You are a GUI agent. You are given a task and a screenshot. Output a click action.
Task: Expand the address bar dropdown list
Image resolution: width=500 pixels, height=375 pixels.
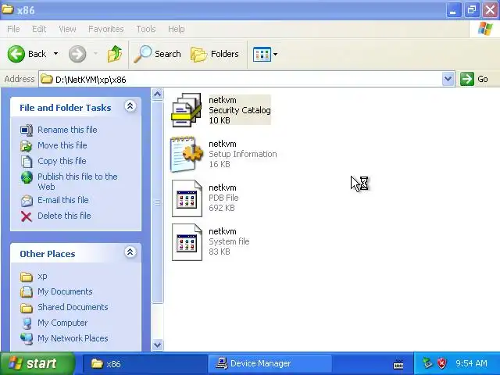tap(448, 79)
